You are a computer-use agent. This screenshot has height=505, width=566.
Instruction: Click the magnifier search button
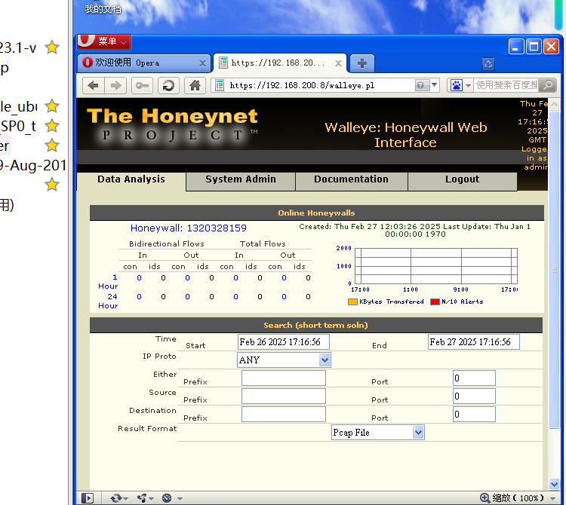pyautogui.click(x=548, y=85)
